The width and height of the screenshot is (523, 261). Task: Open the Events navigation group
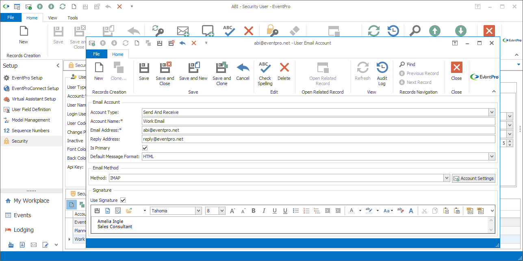coord(18,215)
